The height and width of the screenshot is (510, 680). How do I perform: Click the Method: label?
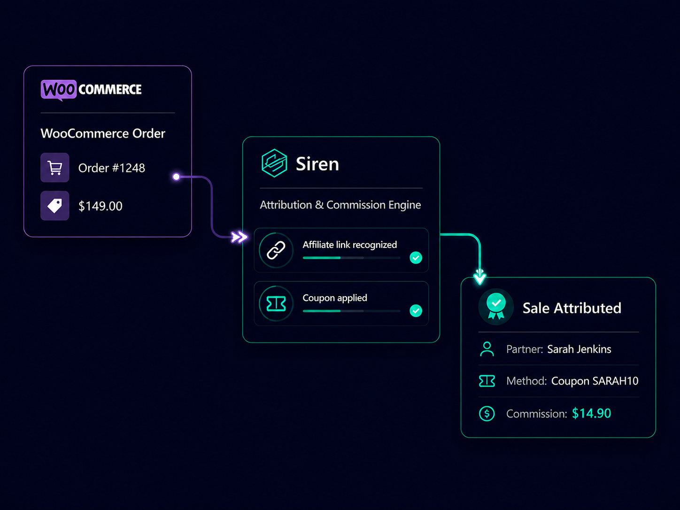(x=526, y=381)
